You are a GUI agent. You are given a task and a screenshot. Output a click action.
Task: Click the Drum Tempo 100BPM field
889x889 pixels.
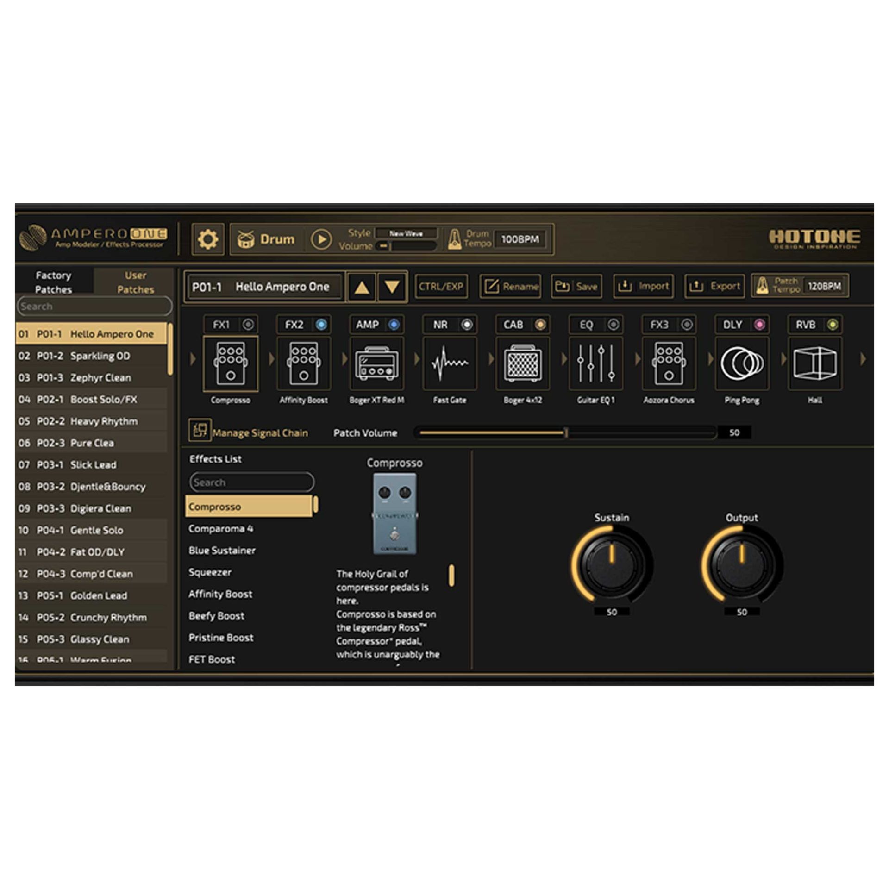tap(520, 239)
